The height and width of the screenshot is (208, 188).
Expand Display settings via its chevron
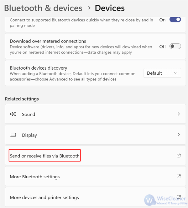pyautogui.click(x=179, y=135)
